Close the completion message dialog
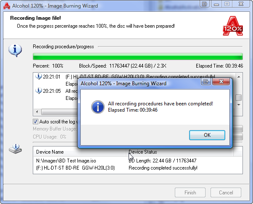The width and height of the screenshot is (253, 204). pos(221,82)
